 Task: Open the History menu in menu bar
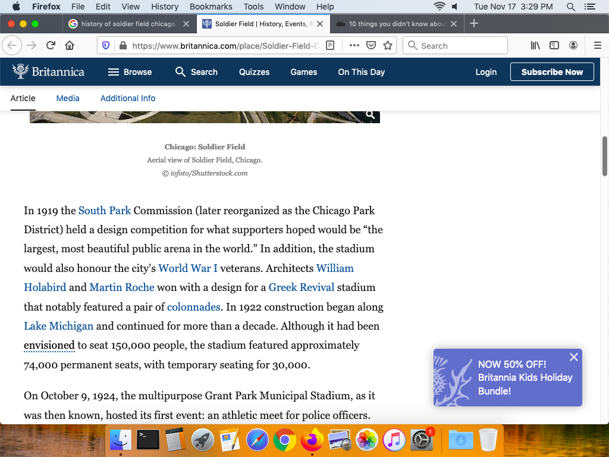tap(165, 7)
